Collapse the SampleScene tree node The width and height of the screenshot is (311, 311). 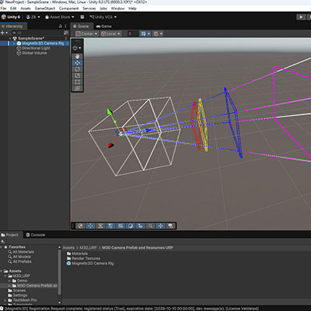[10, 38]
